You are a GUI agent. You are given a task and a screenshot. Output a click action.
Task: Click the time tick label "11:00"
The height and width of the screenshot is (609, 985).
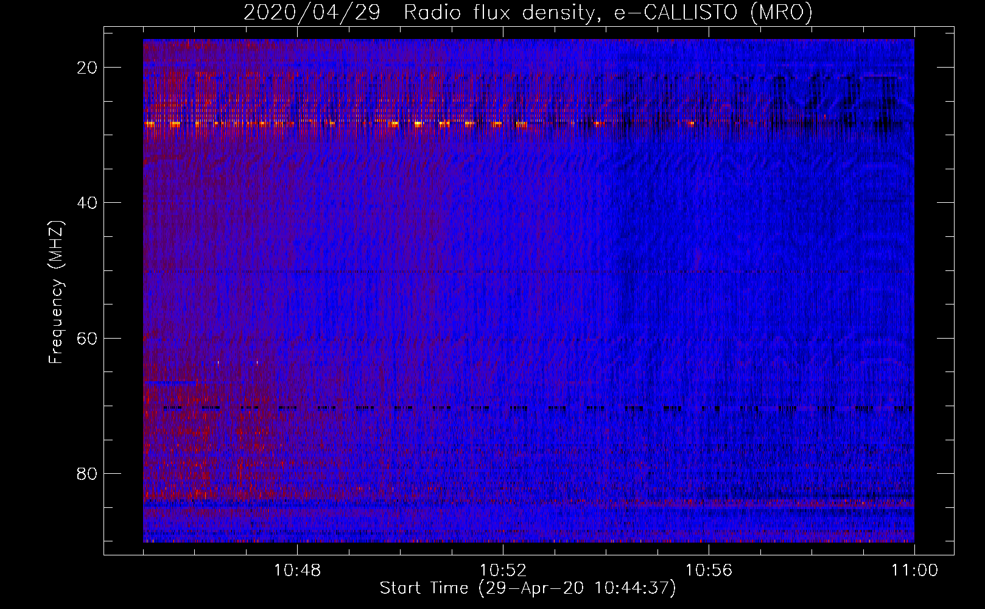tap(914, 570)
